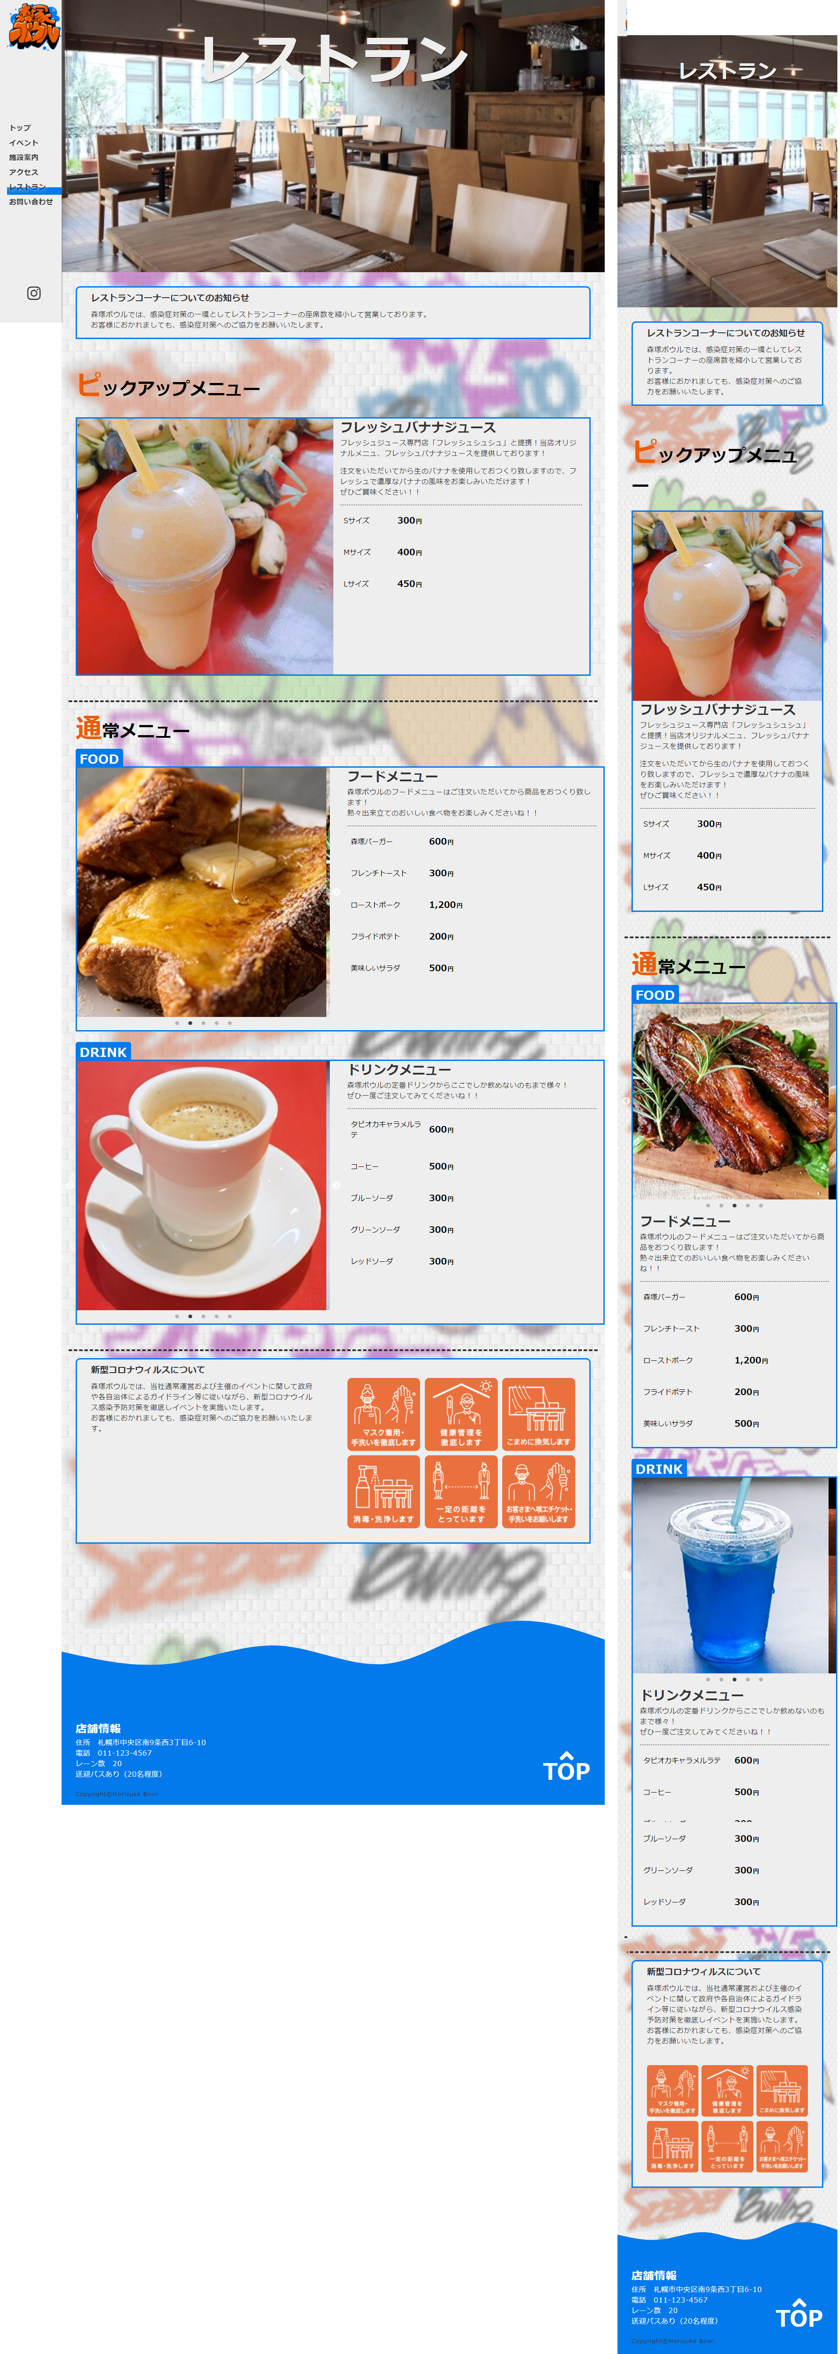Select the first dot under the spare ribs photo
840x2354 pixels.
(708, 1205)
